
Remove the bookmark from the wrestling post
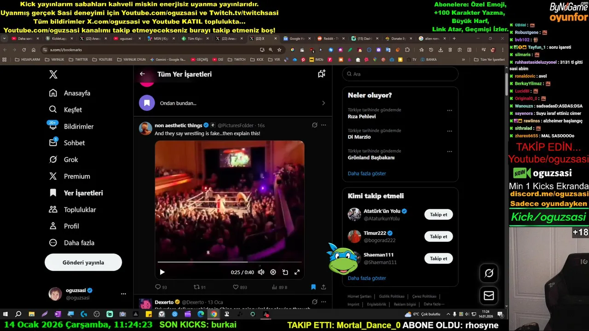pos(313,287)
